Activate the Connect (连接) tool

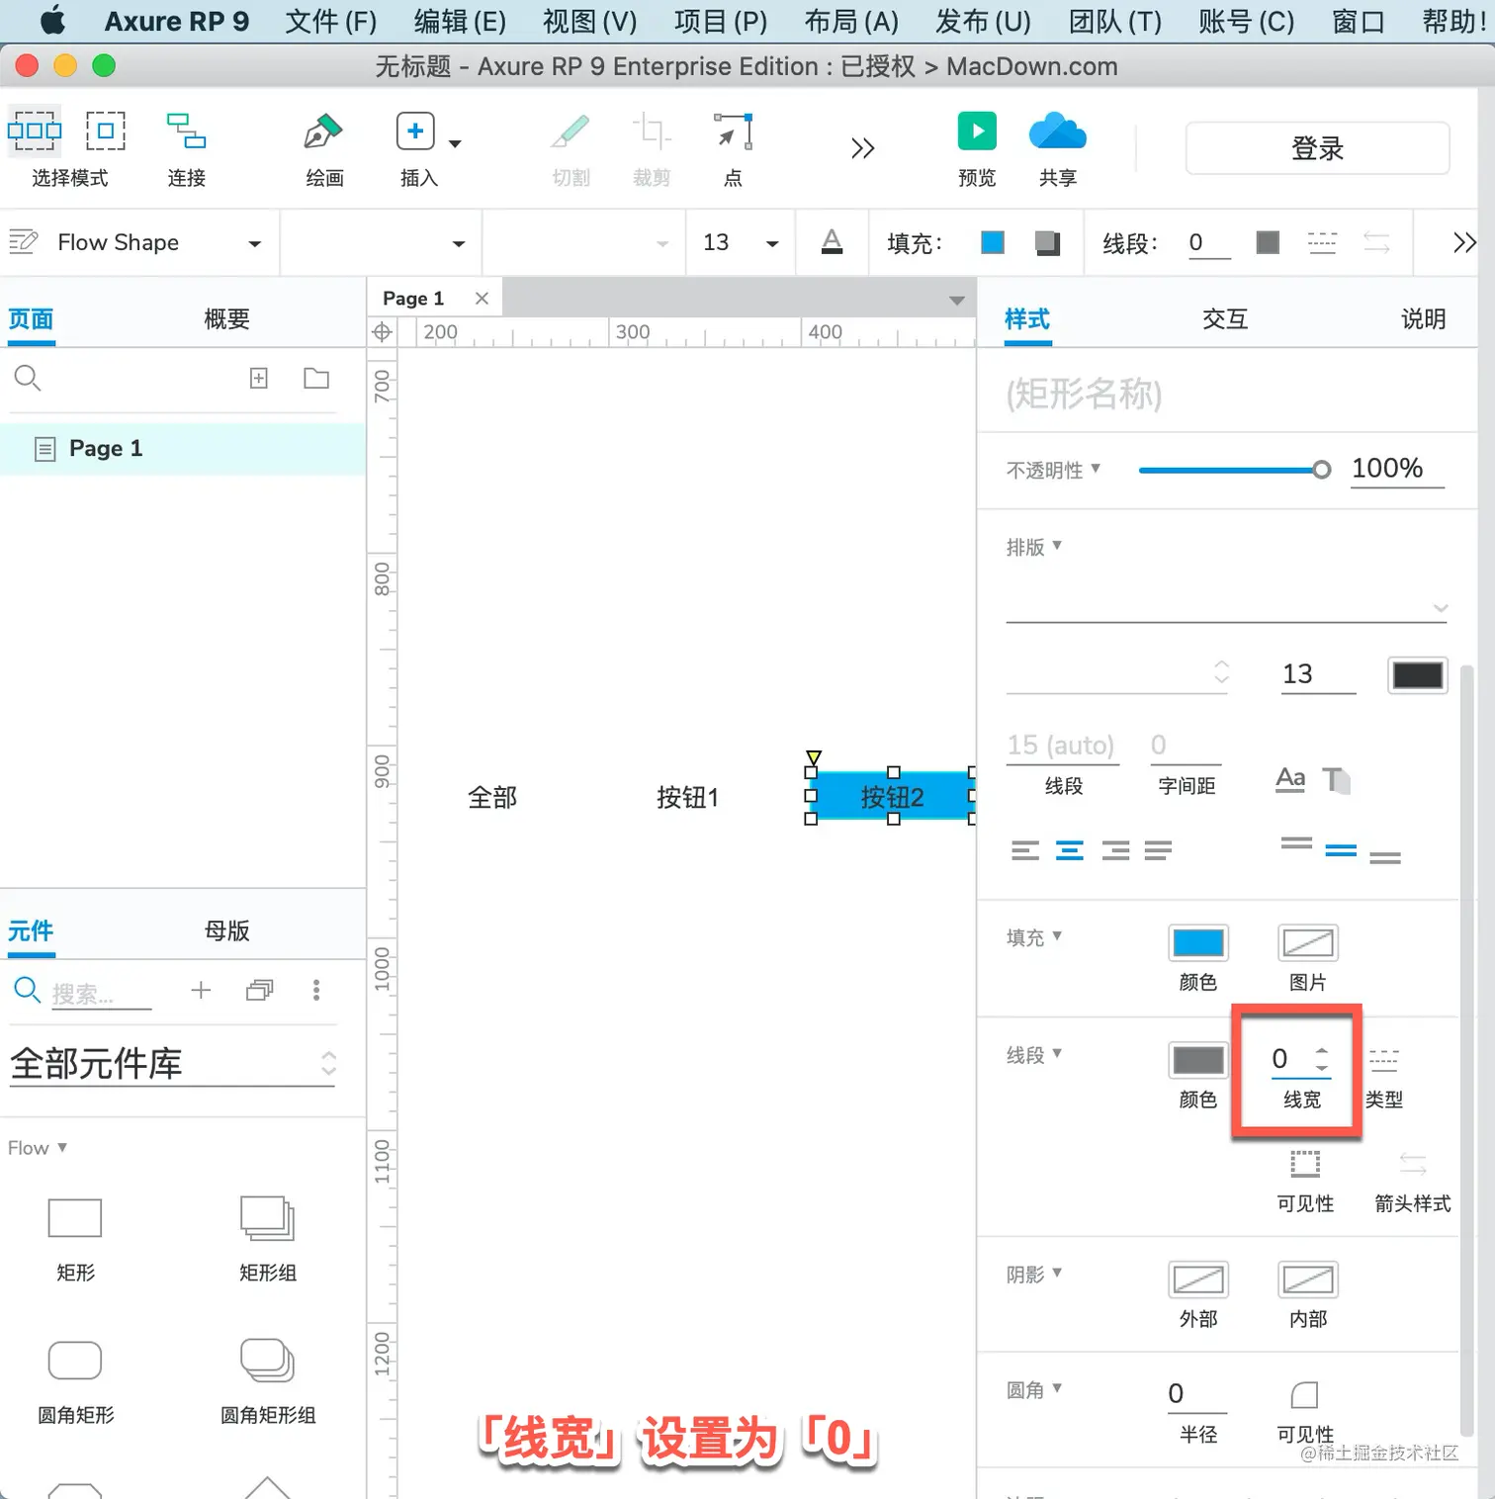(x=186, y=131)
